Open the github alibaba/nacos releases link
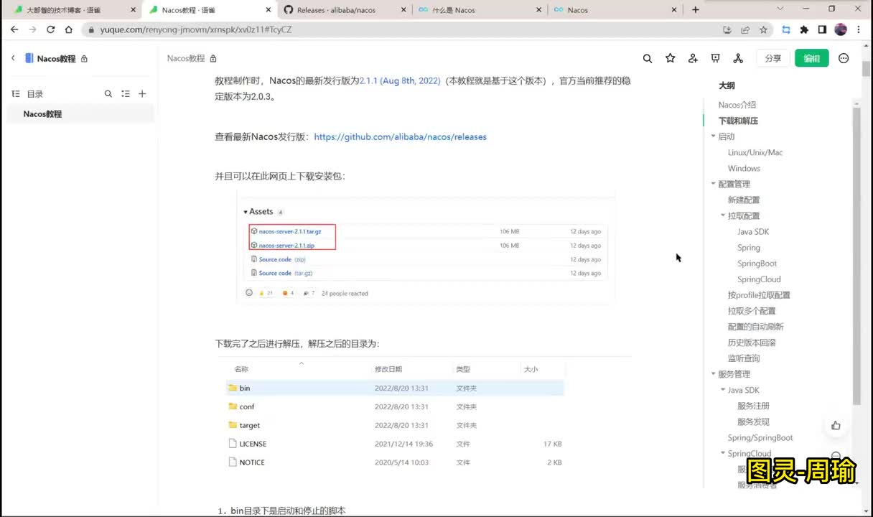This screenshot has width=873, height=517. click(401, 136)
